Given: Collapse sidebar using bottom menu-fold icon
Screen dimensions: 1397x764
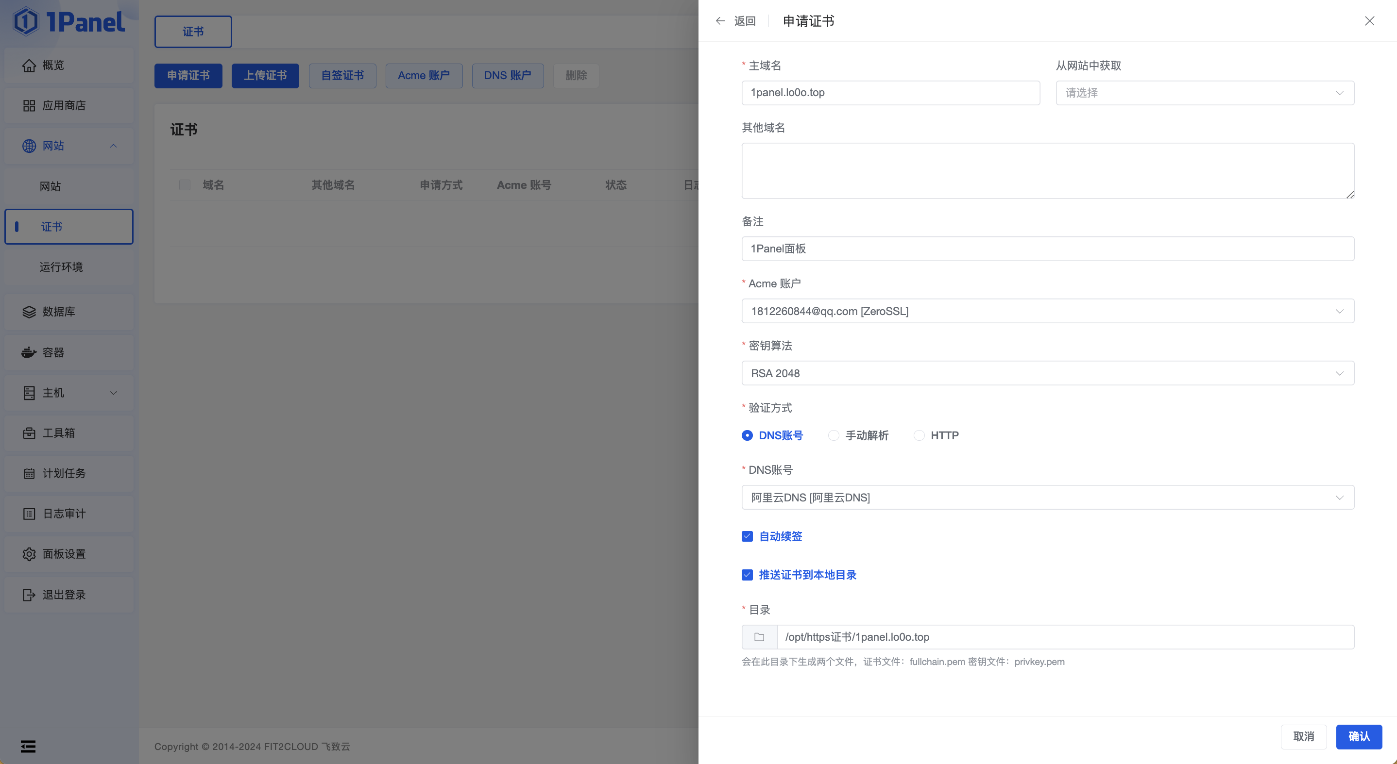Looking at the screenshot, I should click(28, 747).
